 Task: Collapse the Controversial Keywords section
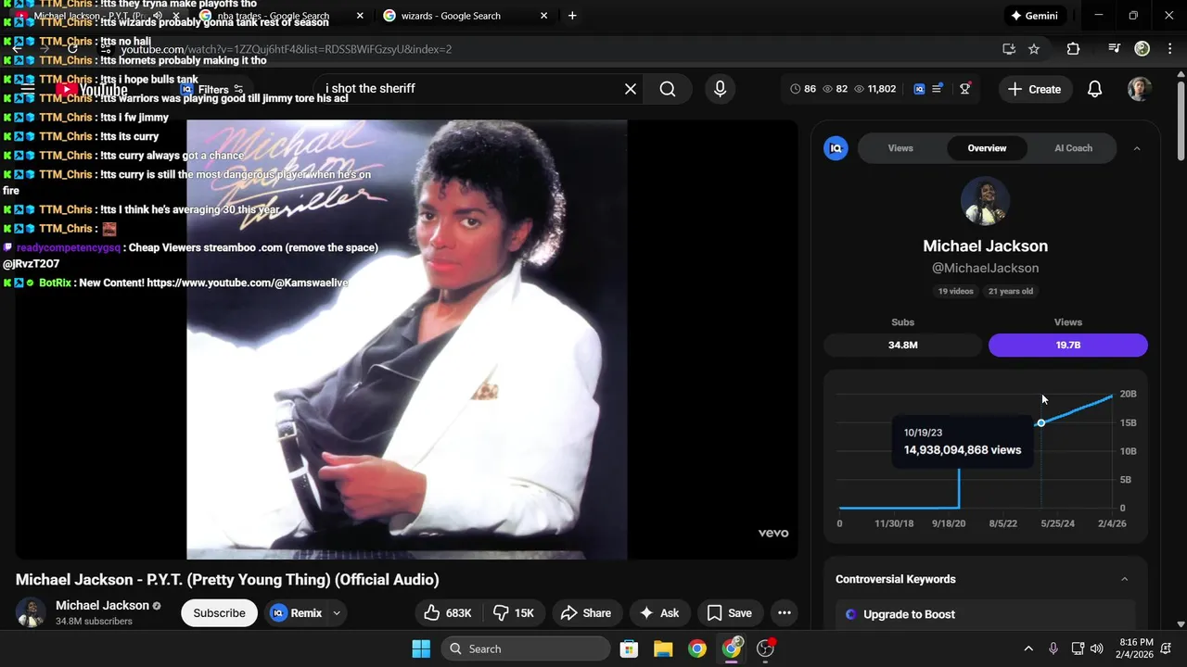click(1124, 579)
